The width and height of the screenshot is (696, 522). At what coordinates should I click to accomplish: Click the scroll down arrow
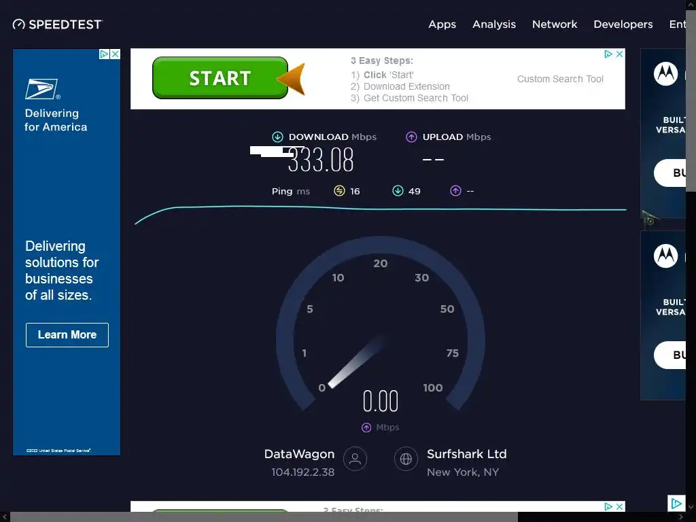coord(691,507)
